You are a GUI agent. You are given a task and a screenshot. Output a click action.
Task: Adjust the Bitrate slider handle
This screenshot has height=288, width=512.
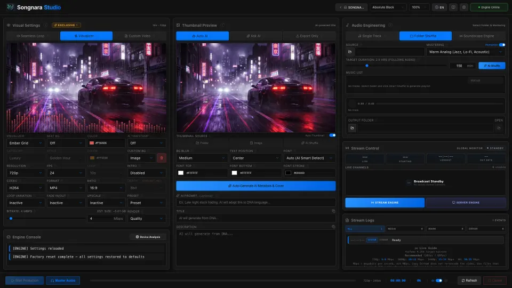[11, 219]
